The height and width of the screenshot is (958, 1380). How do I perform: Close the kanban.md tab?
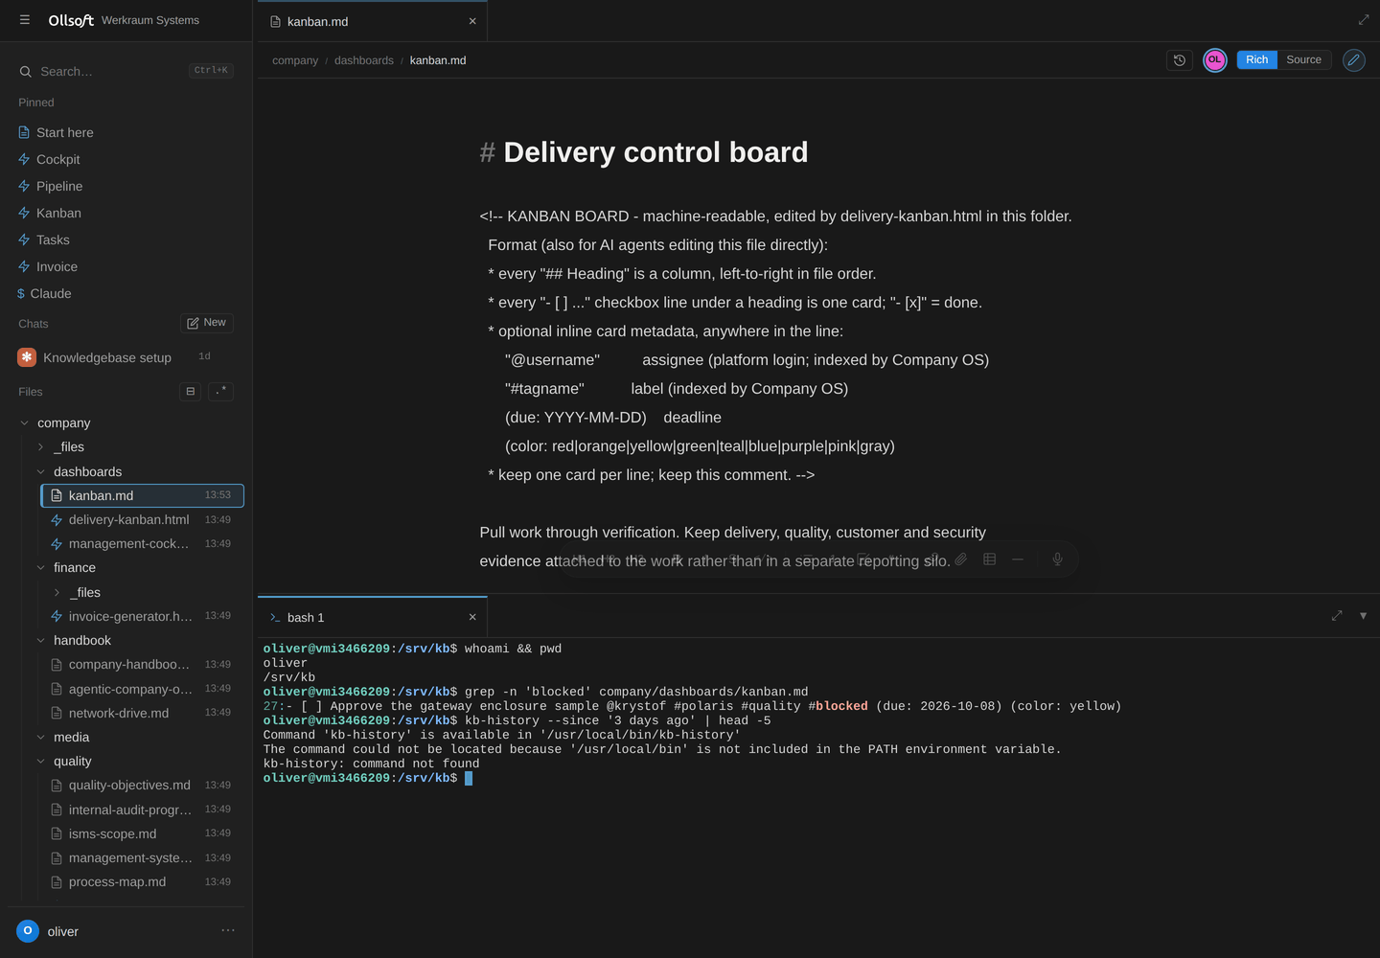pos(472,21)
